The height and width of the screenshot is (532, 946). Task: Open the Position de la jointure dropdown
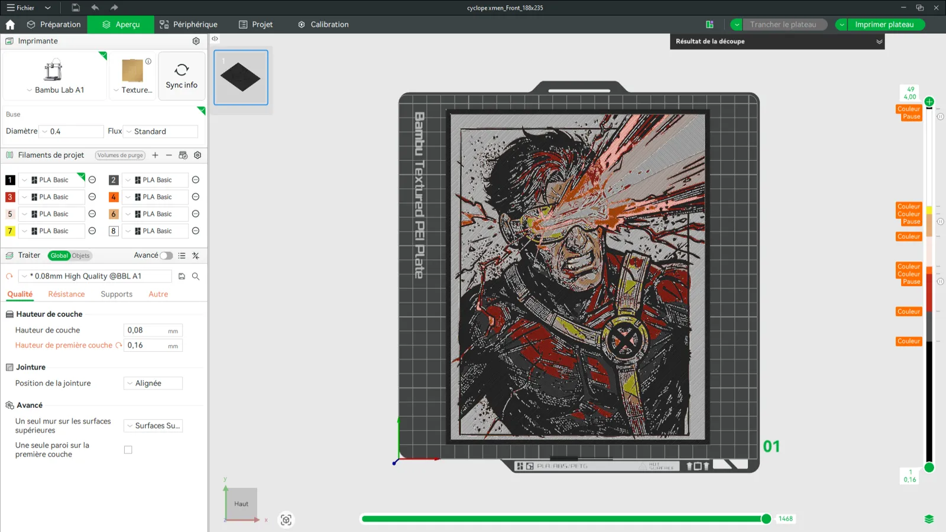tap(153, 383)
